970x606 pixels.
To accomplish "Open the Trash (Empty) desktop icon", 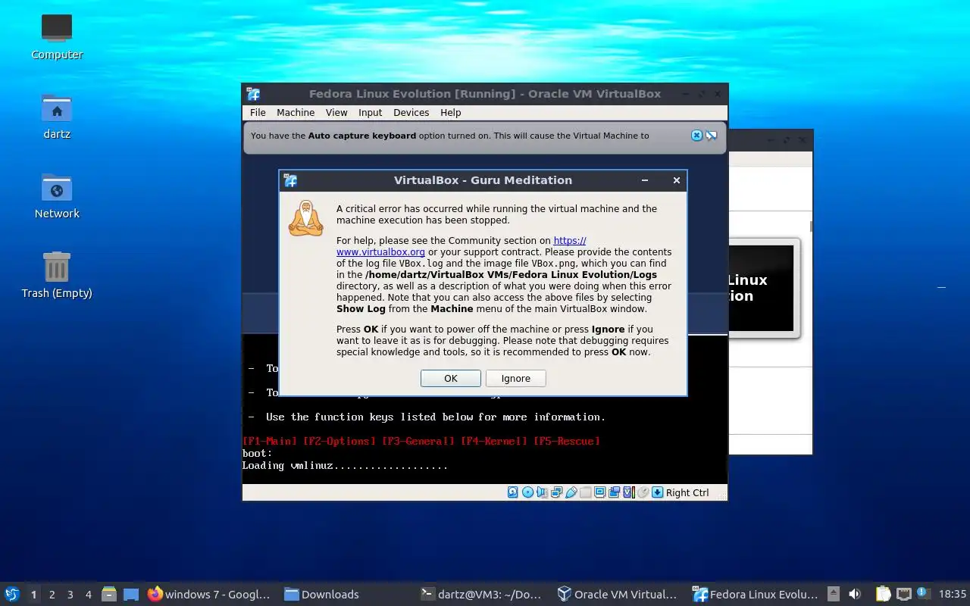I will [x=57, y=275].
